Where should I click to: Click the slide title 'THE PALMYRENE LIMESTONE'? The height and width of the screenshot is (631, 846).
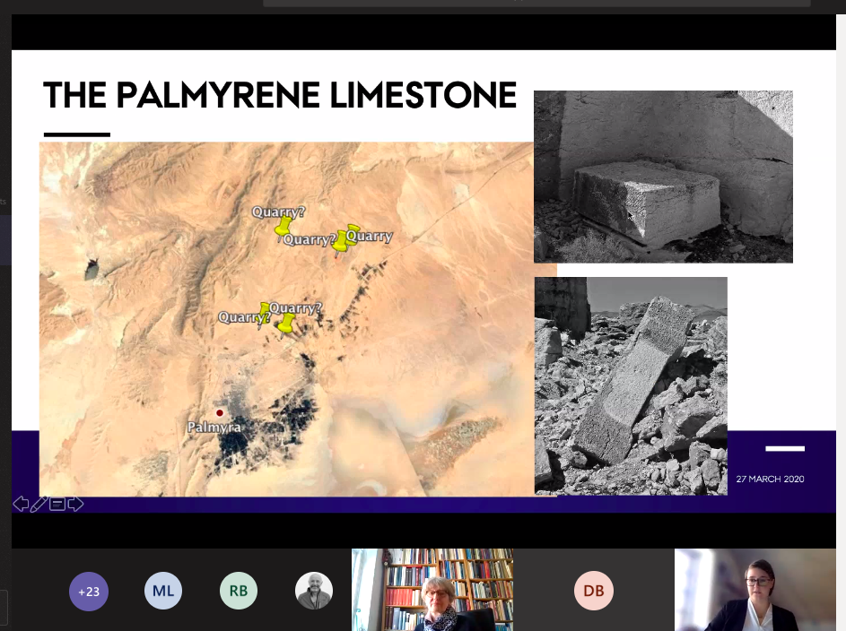[x=280, y=95]
